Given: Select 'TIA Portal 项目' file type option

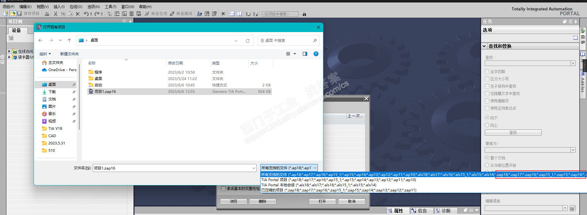Looking at the screenshot, I should tap(339, 180).
